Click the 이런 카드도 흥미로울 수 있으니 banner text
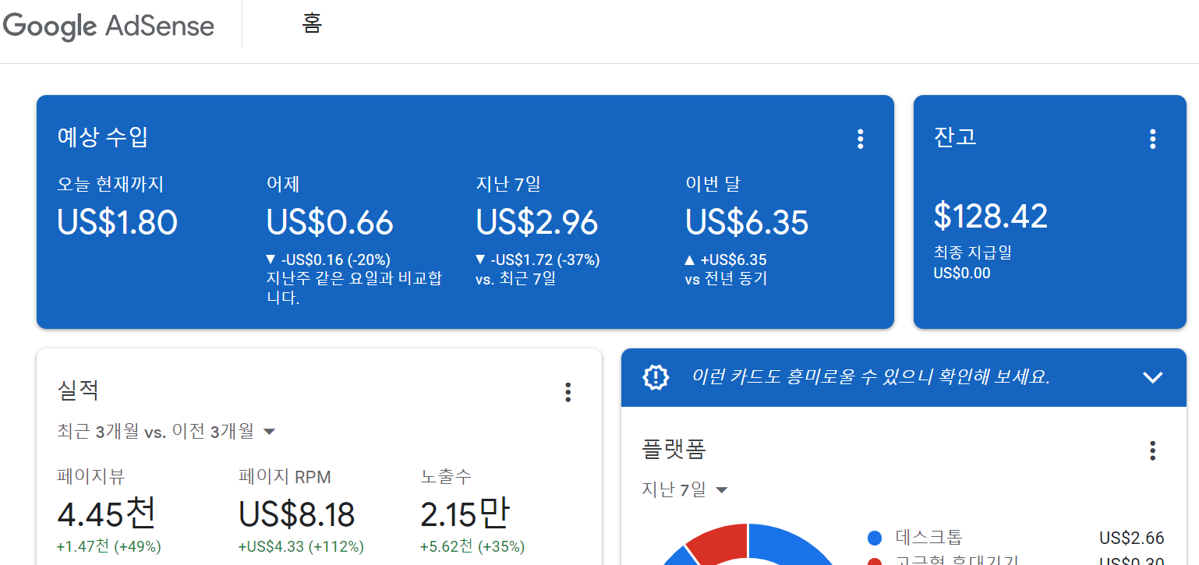Image resolution: width=1199 pixels, height=565 pixels. 871,377
